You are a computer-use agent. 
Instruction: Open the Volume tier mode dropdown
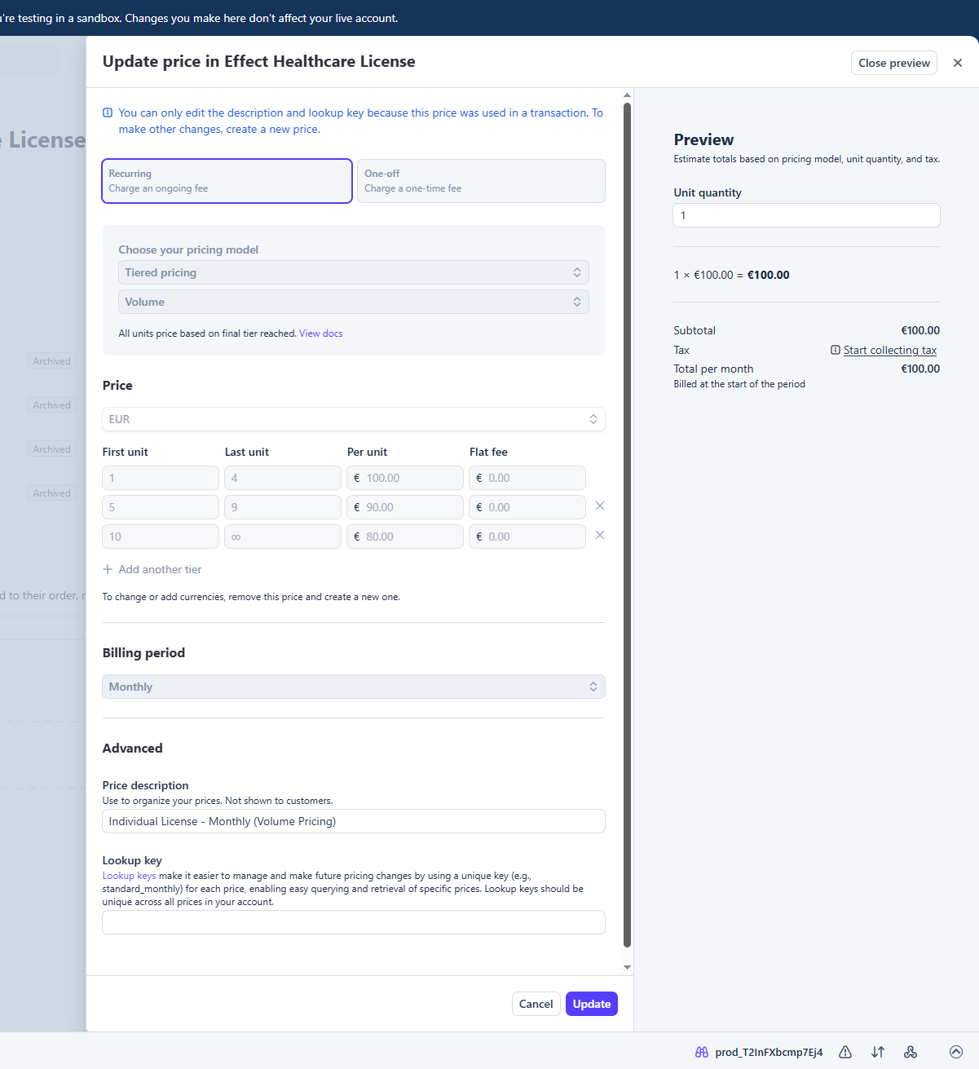(x=353, y=302)
